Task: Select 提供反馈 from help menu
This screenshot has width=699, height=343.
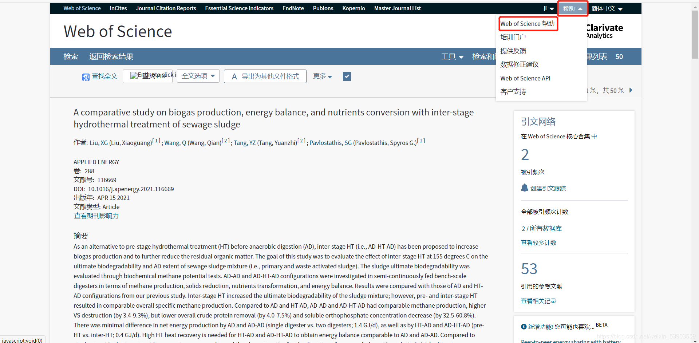Action: pyautogui.click(x=513, y=51)
